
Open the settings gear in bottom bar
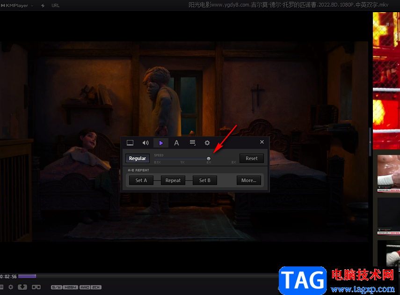point(11,287)
